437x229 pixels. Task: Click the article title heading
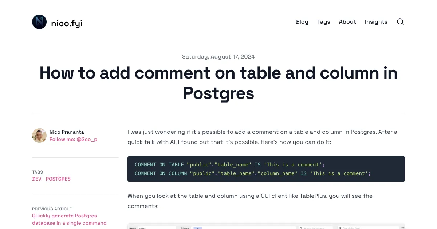pos(219,83)
